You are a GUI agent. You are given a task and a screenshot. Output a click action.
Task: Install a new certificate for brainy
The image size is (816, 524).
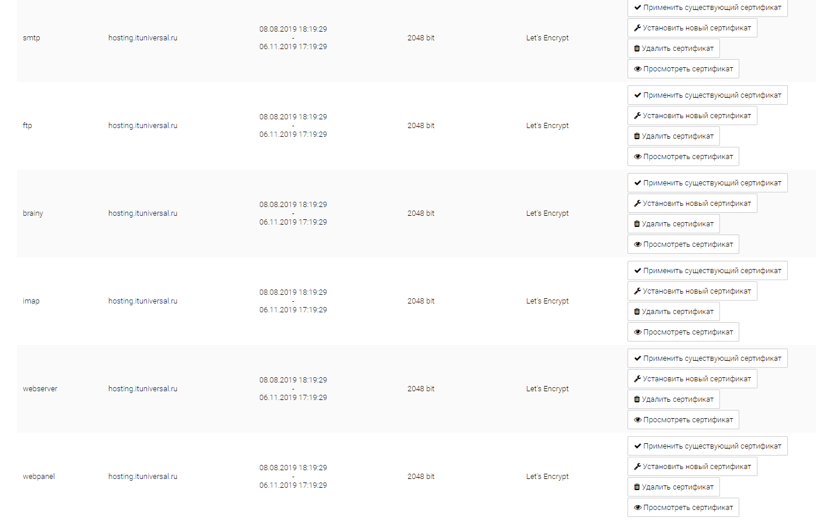click(692, 204)
